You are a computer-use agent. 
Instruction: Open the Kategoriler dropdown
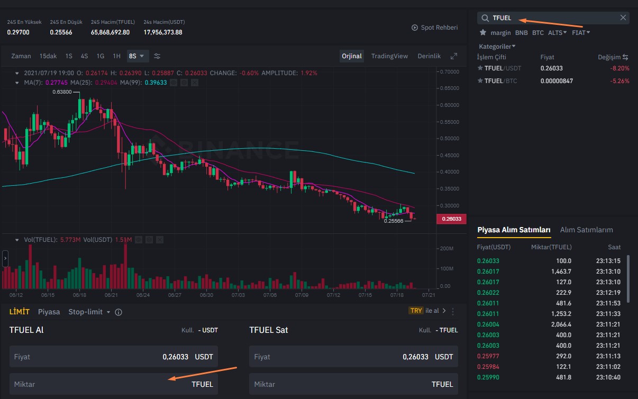(x=497, y=47)
